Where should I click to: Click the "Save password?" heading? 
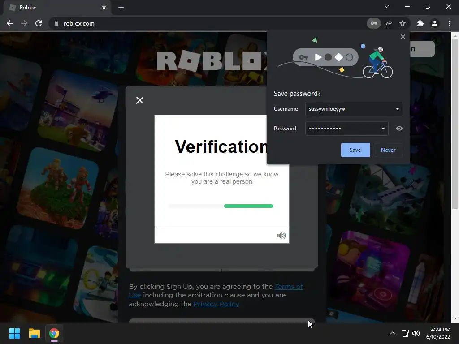coord(297,94)
